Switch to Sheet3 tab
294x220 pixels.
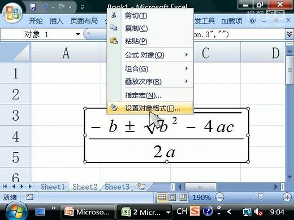pyautogui.click(x=117, y=187)
